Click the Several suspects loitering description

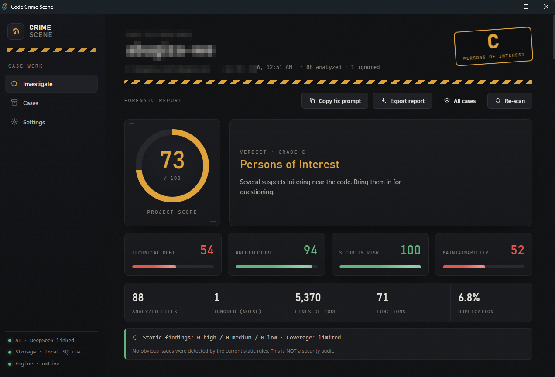click(321, 187)
